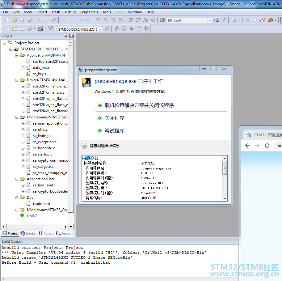Click the Comment selection icon
Screen dimensions: 282x281
tap(145, 20)
